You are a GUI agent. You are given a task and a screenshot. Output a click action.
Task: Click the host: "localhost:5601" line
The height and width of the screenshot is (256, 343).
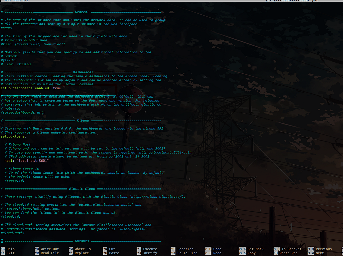coord(27,161)
